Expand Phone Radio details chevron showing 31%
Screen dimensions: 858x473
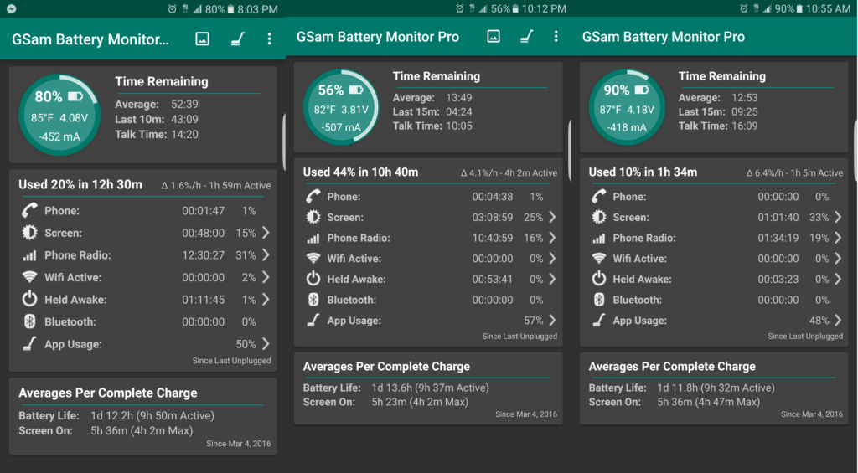[x=266, y=254]
